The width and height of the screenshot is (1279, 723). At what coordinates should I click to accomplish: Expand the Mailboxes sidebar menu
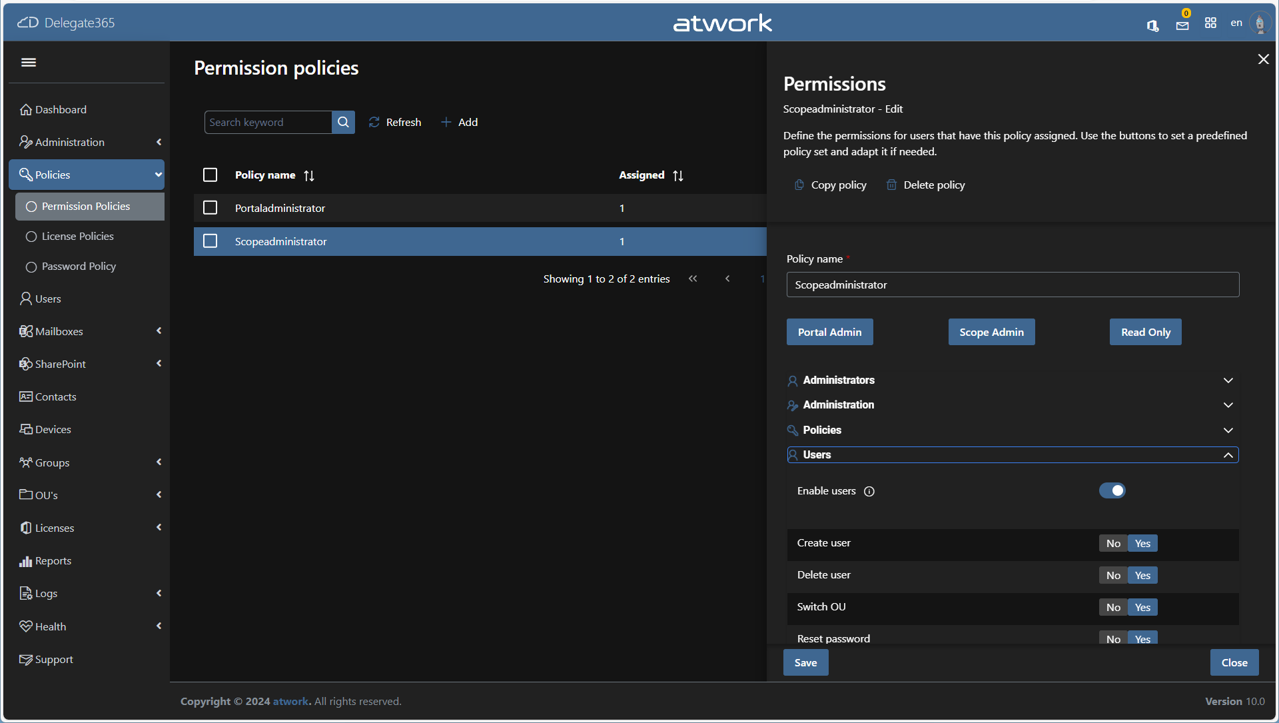(87, 331)
